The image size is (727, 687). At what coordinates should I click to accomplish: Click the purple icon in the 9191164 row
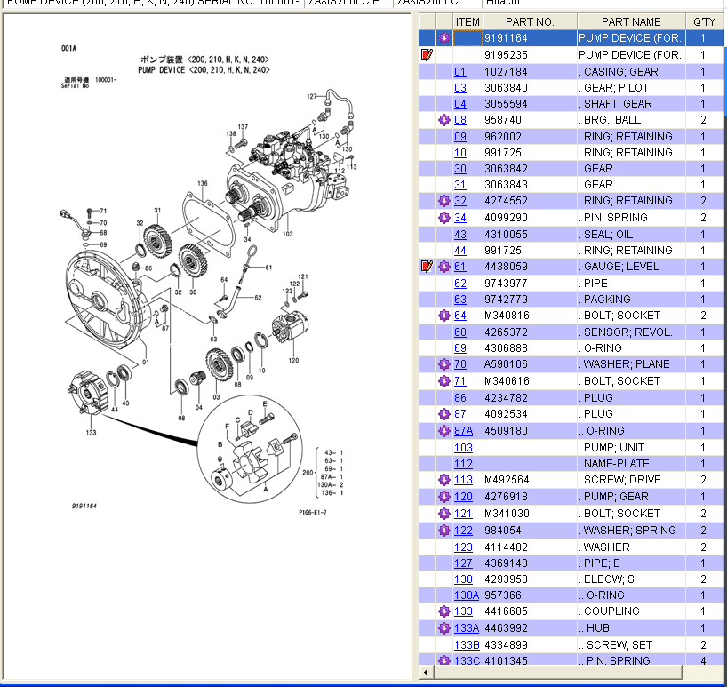tap(444, 38)
